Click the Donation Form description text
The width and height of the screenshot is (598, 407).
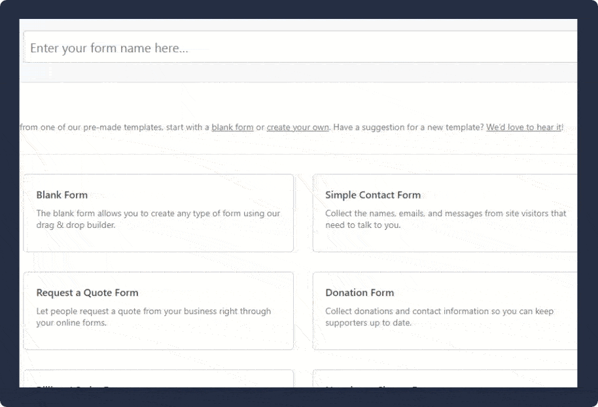[438, 317]
